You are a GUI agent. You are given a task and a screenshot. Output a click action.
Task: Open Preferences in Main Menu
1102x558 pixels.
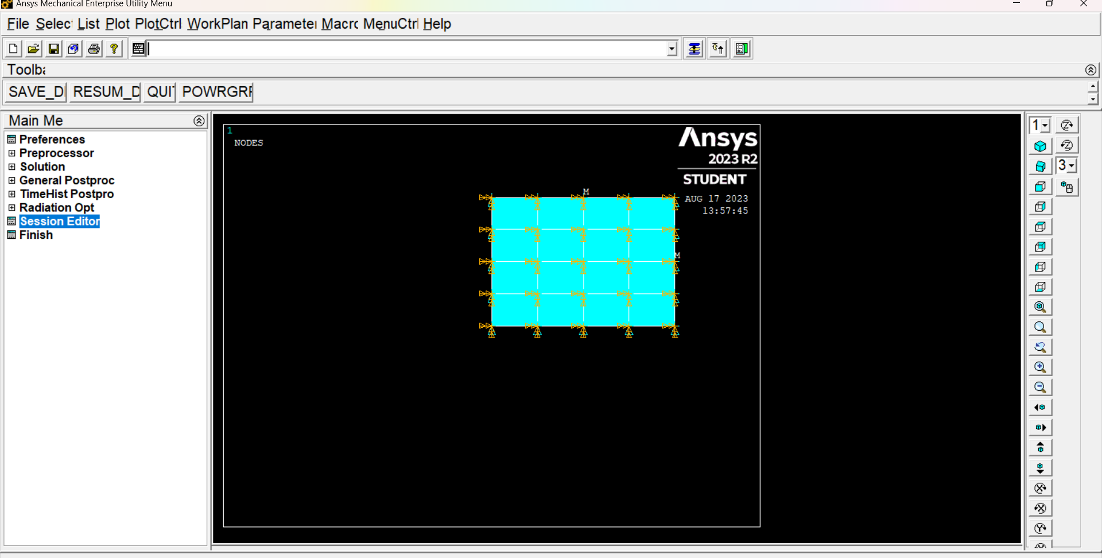click(x=52, y=139)
